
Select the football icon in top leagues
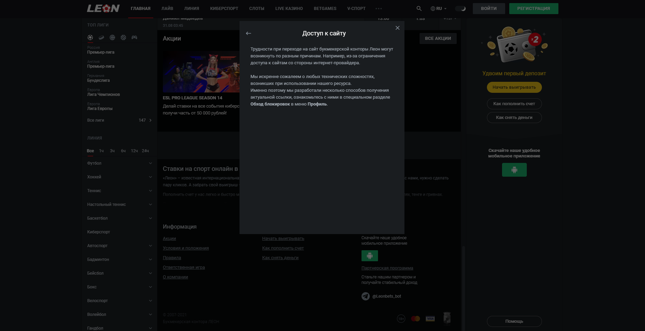[x=90, y=37]
